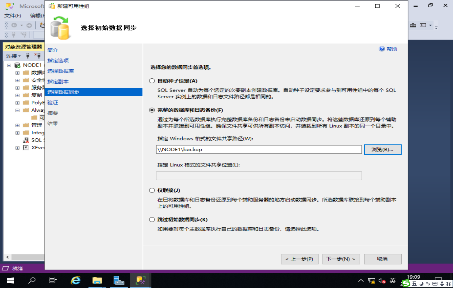The height and width of the screenshot is (288, 453).
Task: Click the Windows share path field containing \\NODE1\backup
Action: pyautogui.click(x=259, y=150)
